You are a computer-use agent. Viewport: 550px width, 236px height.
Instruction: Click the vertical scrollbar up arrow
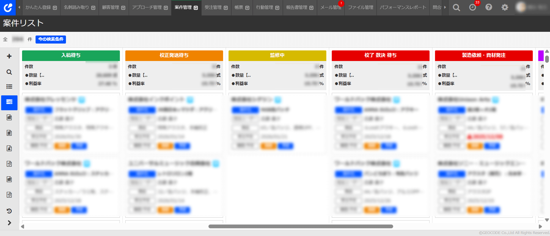pos(547,51)
